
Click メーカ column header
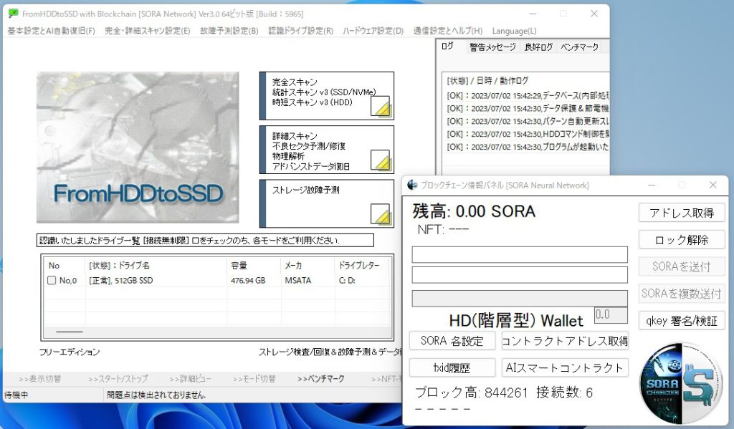tap(308, 265)
